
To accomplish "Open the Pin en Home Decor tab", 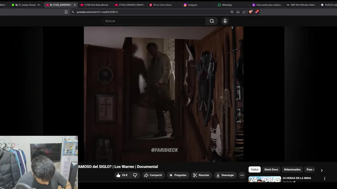I will click(x=164, y=5).
